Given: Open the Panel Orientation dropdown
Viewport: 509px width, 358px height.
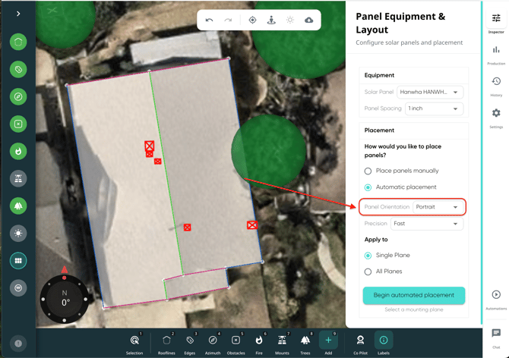Looking at the screenshot, I should pos(438,207).
